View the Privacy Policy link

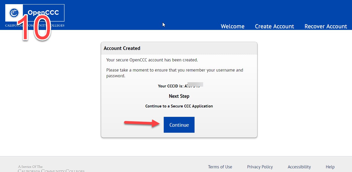[x=260, y=167]
